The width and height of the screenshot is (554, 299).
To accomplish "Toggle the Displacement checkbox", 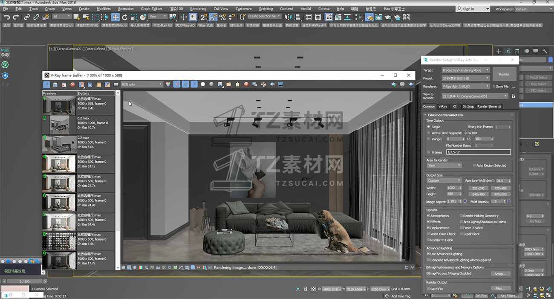I will 428,228.
